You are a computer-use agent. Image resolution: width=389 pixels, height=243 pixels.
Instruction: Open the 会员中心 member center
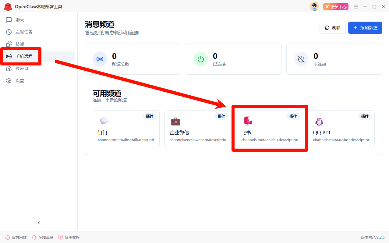coord(336,6)
